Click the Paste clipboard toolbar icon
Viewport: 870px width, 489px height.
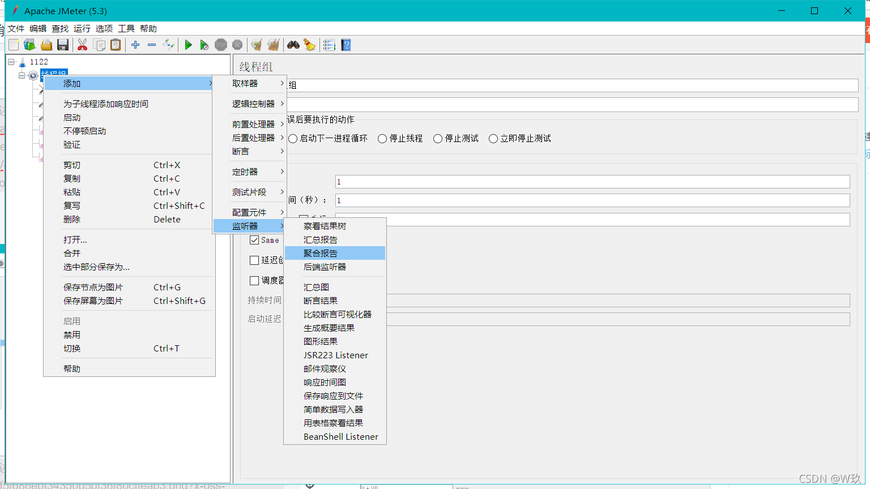[x=116, y=45]
